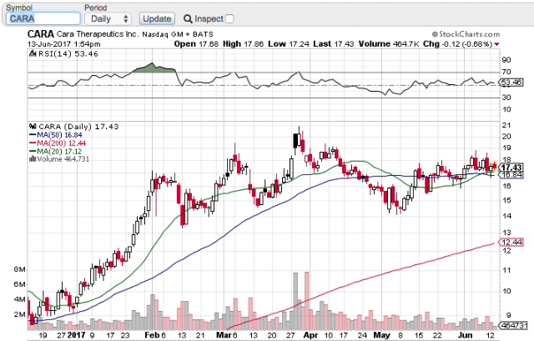Click the RSI value label 53.46 on right axis
Viewport: 534px width, 341px height.
[511, 83]
